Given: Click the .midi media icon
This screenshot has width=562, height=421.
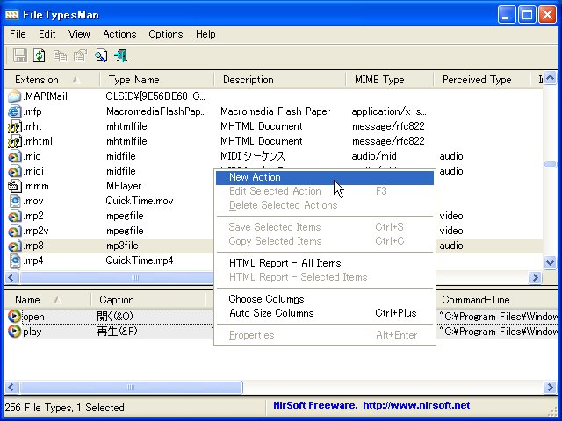Looking at the screenshot, I should click(14, 171).
